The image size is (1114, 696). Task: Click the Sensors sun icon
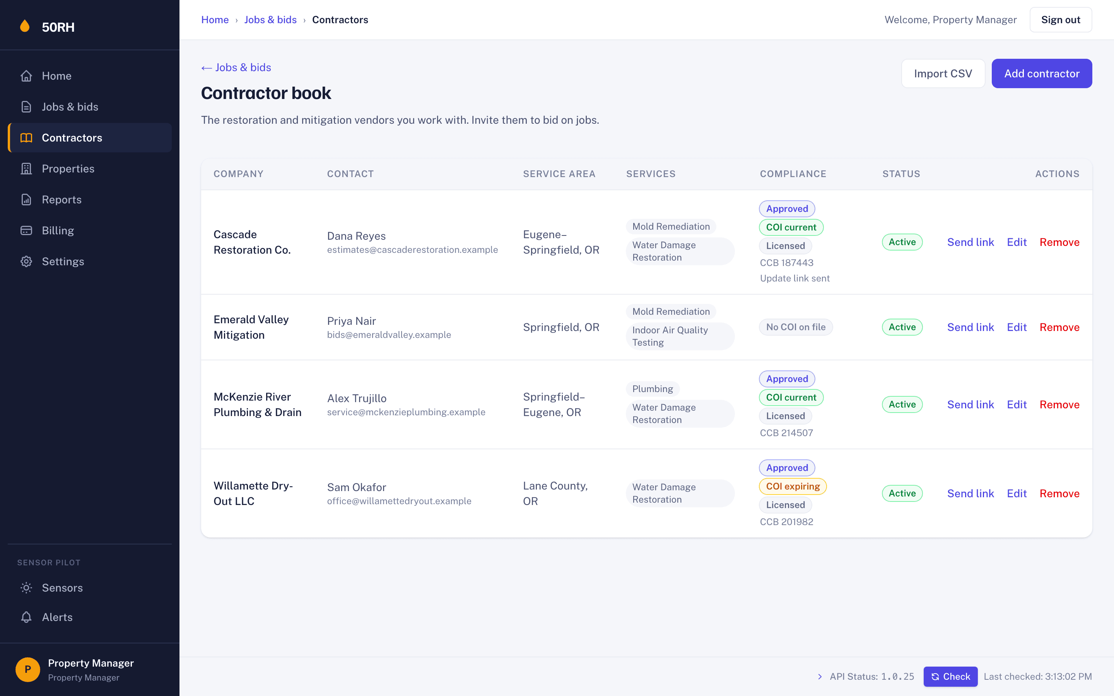tap(26, 588)
